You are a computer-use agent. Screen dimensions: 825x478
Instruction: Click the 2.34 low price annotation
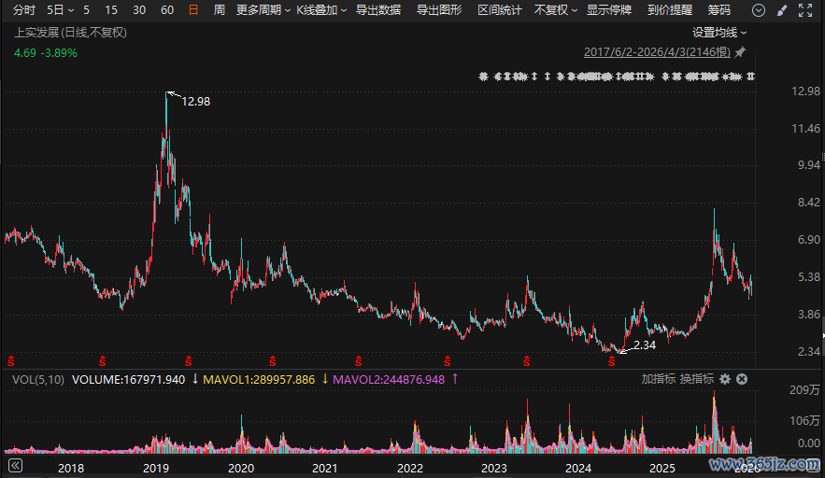645,345
